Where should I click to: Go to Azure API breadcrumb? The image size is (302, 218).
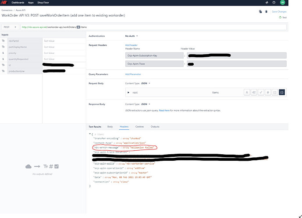coord(21,10)
